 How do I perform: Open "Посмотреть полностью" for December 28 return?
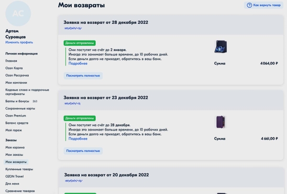click(x=83, y=75)
